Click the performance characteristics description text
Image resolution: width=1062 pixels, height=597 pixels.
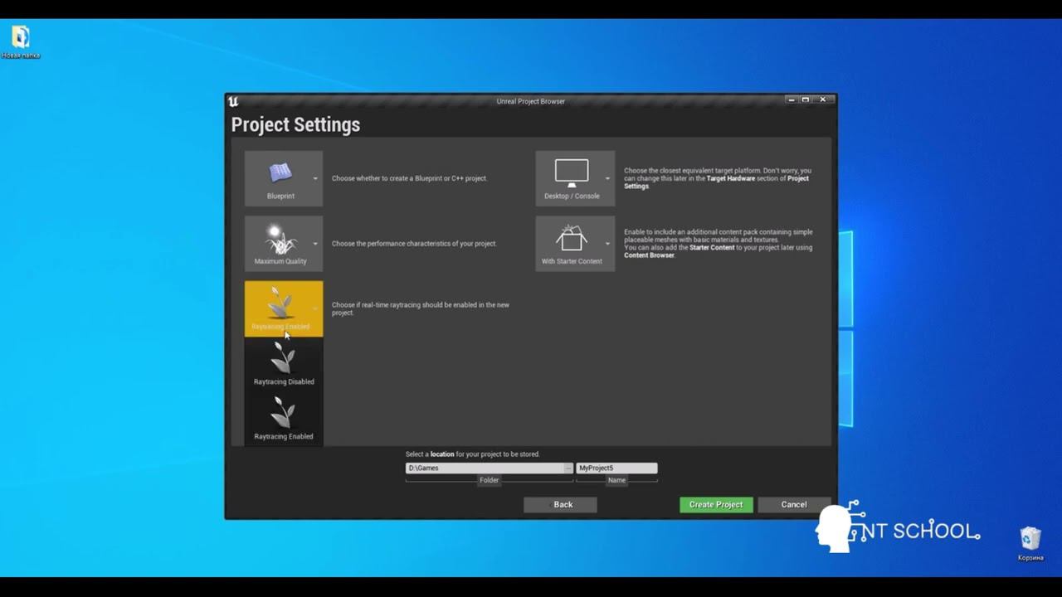[x=414, y=244]
